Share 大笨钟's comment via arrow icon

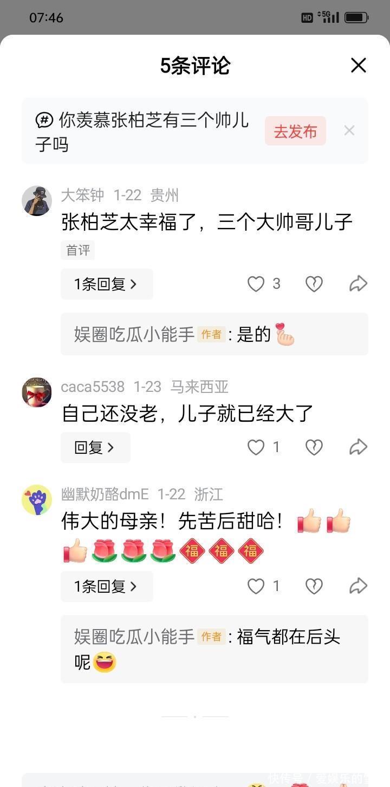pyautogui.click(x=359, y=284)
